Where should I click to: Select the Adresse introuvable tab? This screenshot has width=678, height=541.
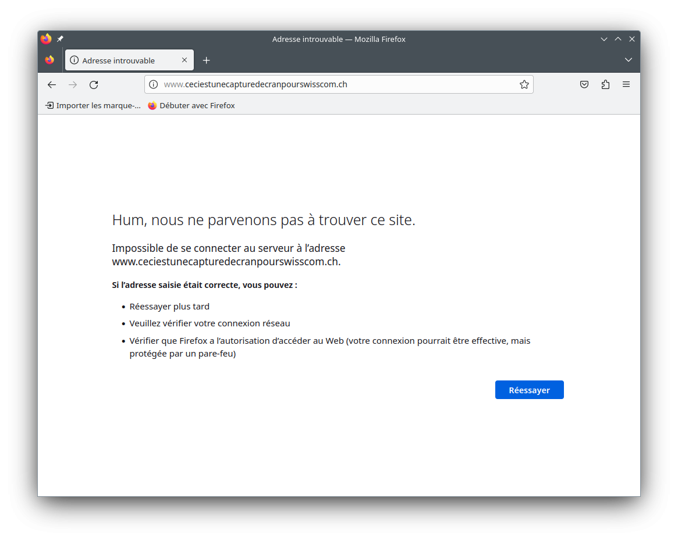(129, 60)
